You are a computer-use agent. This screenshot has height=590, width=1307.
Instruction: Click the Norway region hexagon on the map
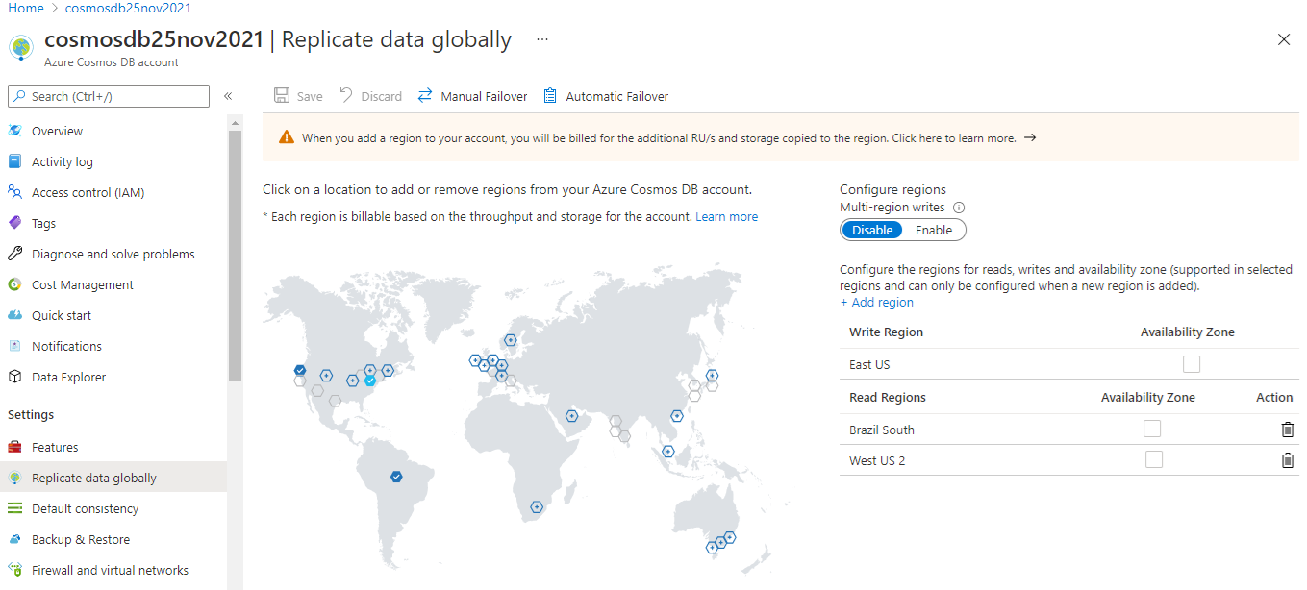click(x=510, y=339)
